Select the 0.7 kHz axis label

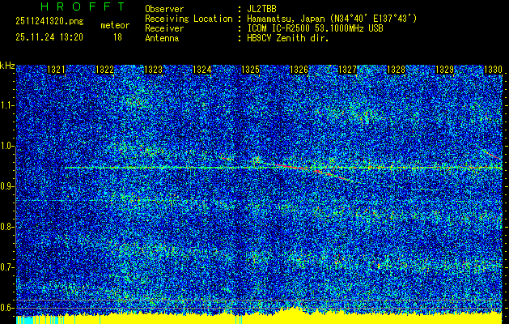tap(7, 266)
